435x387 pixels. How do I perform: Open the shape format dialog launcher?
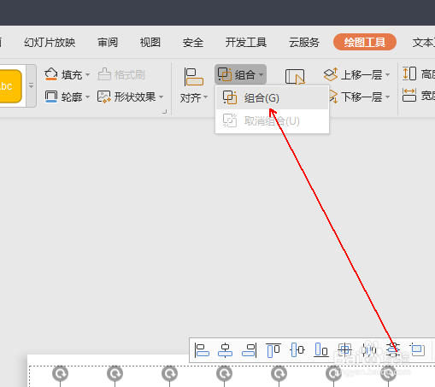(164, 112)
